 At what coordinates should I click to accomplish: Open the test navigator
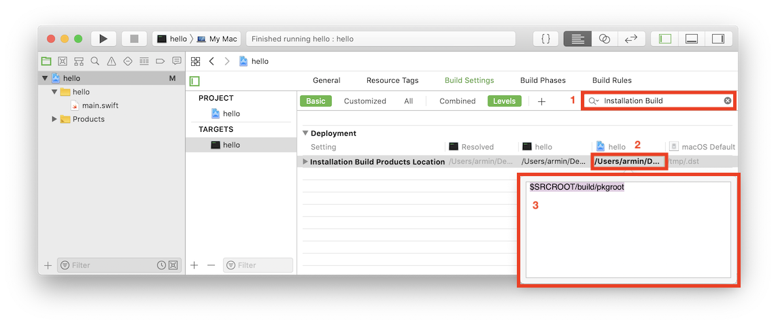[128, 61]
